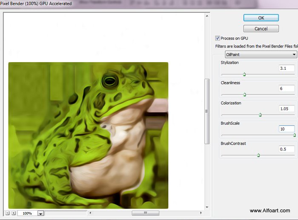Click the zoom in plus icon

(x=14, y=213)
